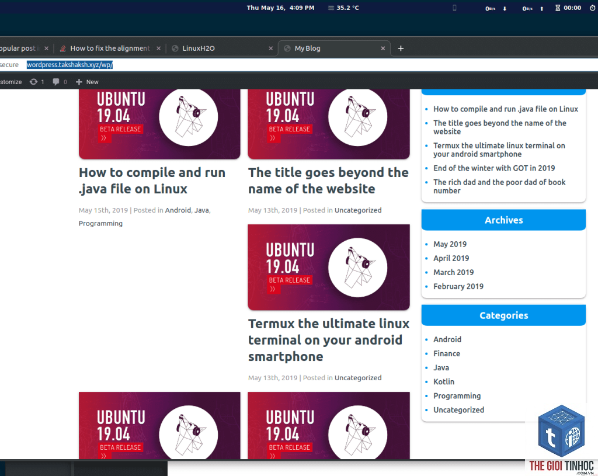The image size is (598, 476).
Task: Switch to the How to fix the alignment tab
Action: click(x=110, y=48)
